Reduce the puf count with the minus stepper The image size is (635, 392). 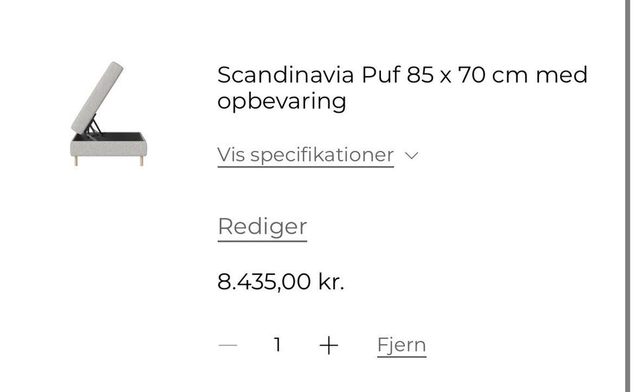(x=228, y=345)
